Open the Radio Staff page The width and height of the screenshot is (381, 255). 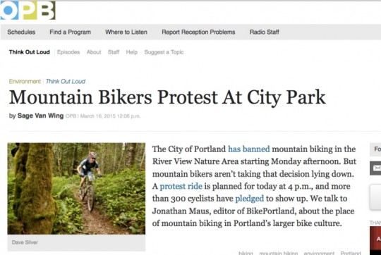click(x=265, y=32)
